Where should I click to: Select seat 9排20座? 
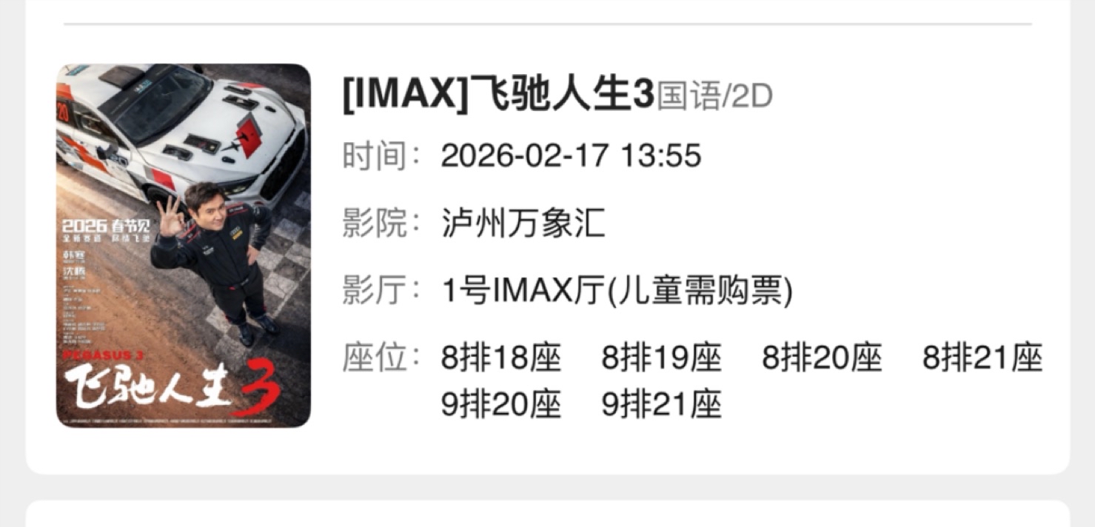501,405
